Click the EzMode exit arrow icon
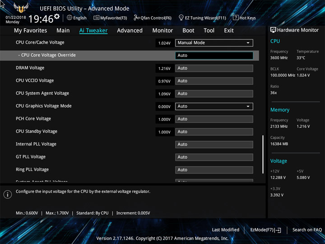This screenshot has height=244, width=325. click(x=278, y=230)
